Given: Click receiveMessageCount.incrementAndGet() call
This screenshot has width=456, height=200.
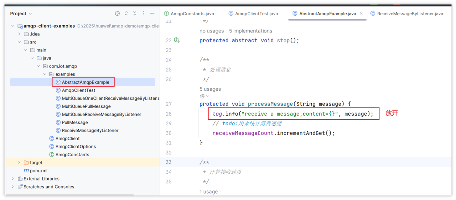Looking at the screenshot, I should click(274, 133).
